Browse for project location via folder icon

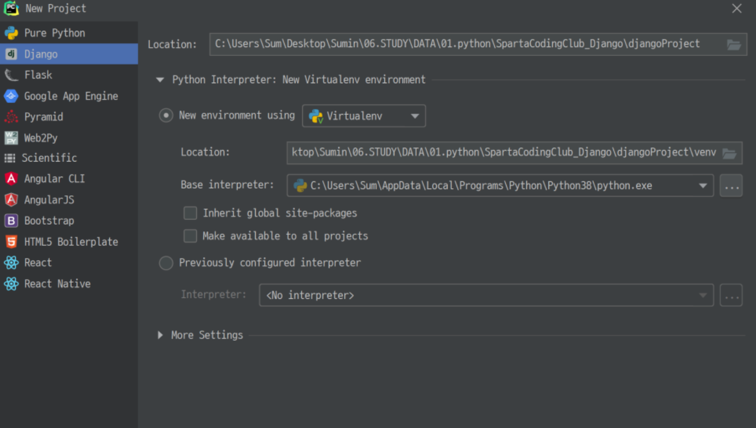tap(734, 45)
